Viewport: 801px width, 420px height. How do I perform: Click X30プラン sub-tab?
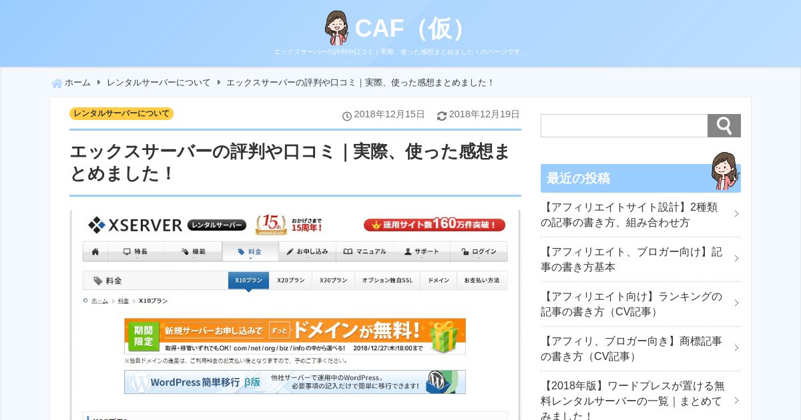(x=333, y=281)
